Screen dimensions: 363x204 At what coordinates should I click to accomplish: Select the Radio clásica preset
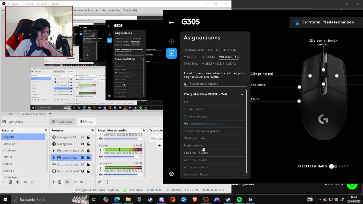coord(193,146)
